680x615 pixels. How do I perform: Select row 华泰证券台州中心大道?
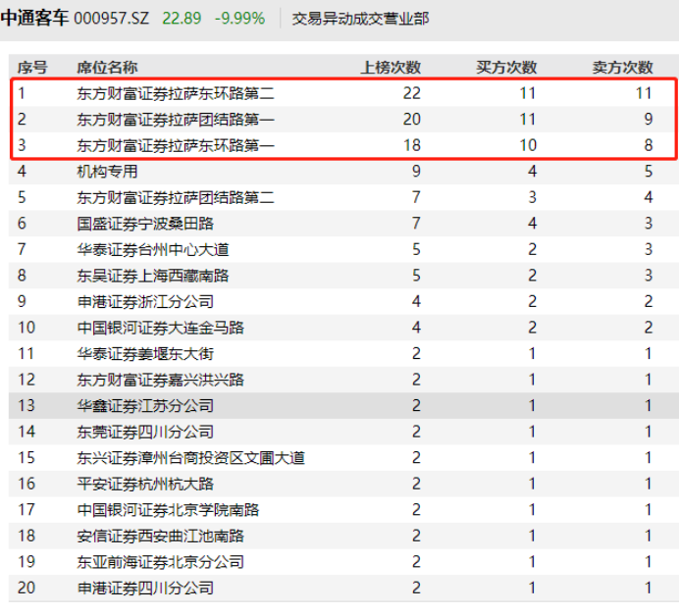coord(343,249)
